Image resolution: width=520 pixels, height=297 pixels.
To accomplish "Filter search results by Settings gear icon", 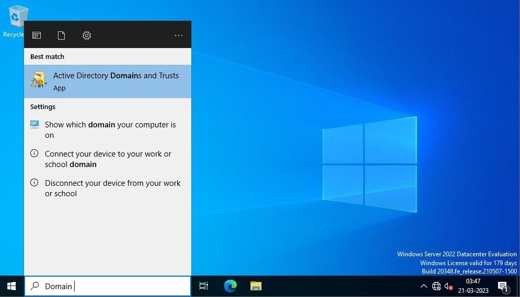I will (x=87, y=35).
